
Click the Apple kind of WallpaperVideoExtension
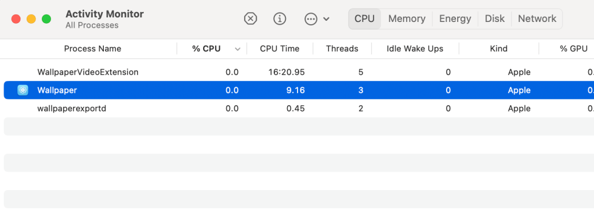(x=519, y=72)
